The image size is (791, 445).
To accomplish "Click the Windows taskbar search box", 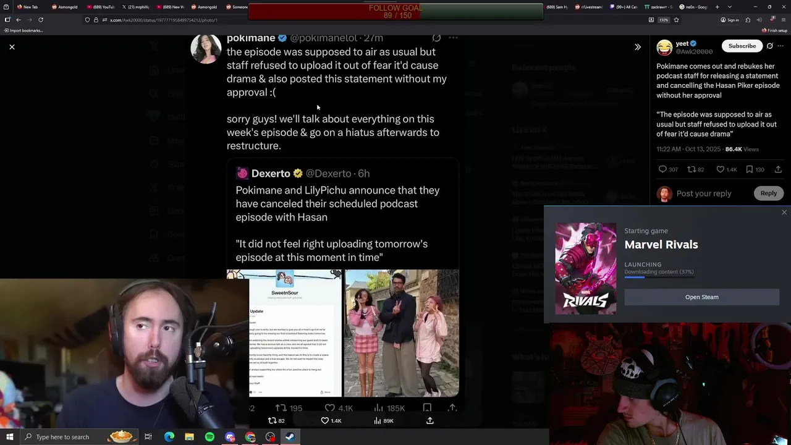I will tap(78, 437).
